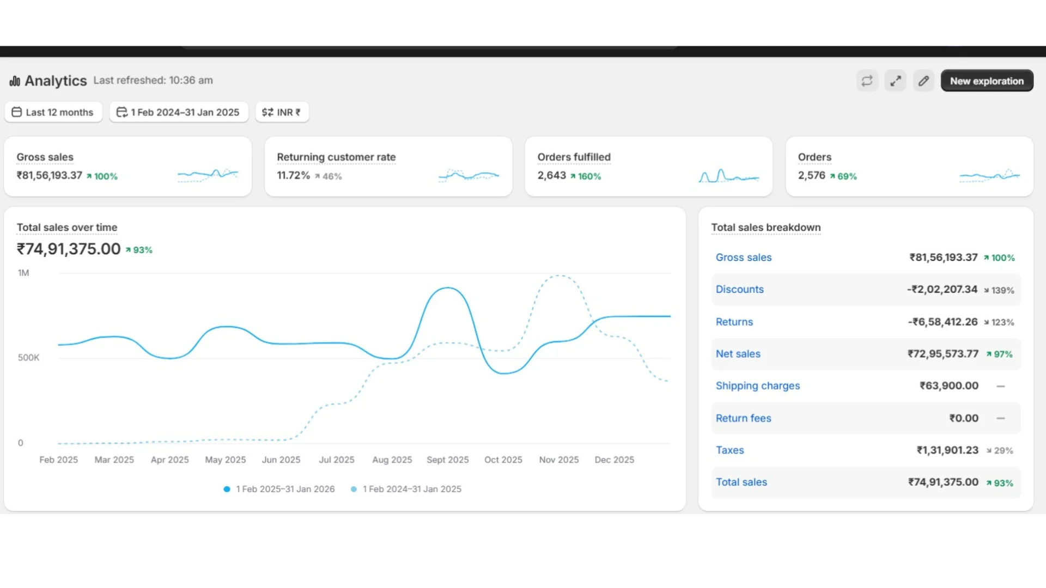Click the pencil edit dashboard icon

(x=923, y=81)
